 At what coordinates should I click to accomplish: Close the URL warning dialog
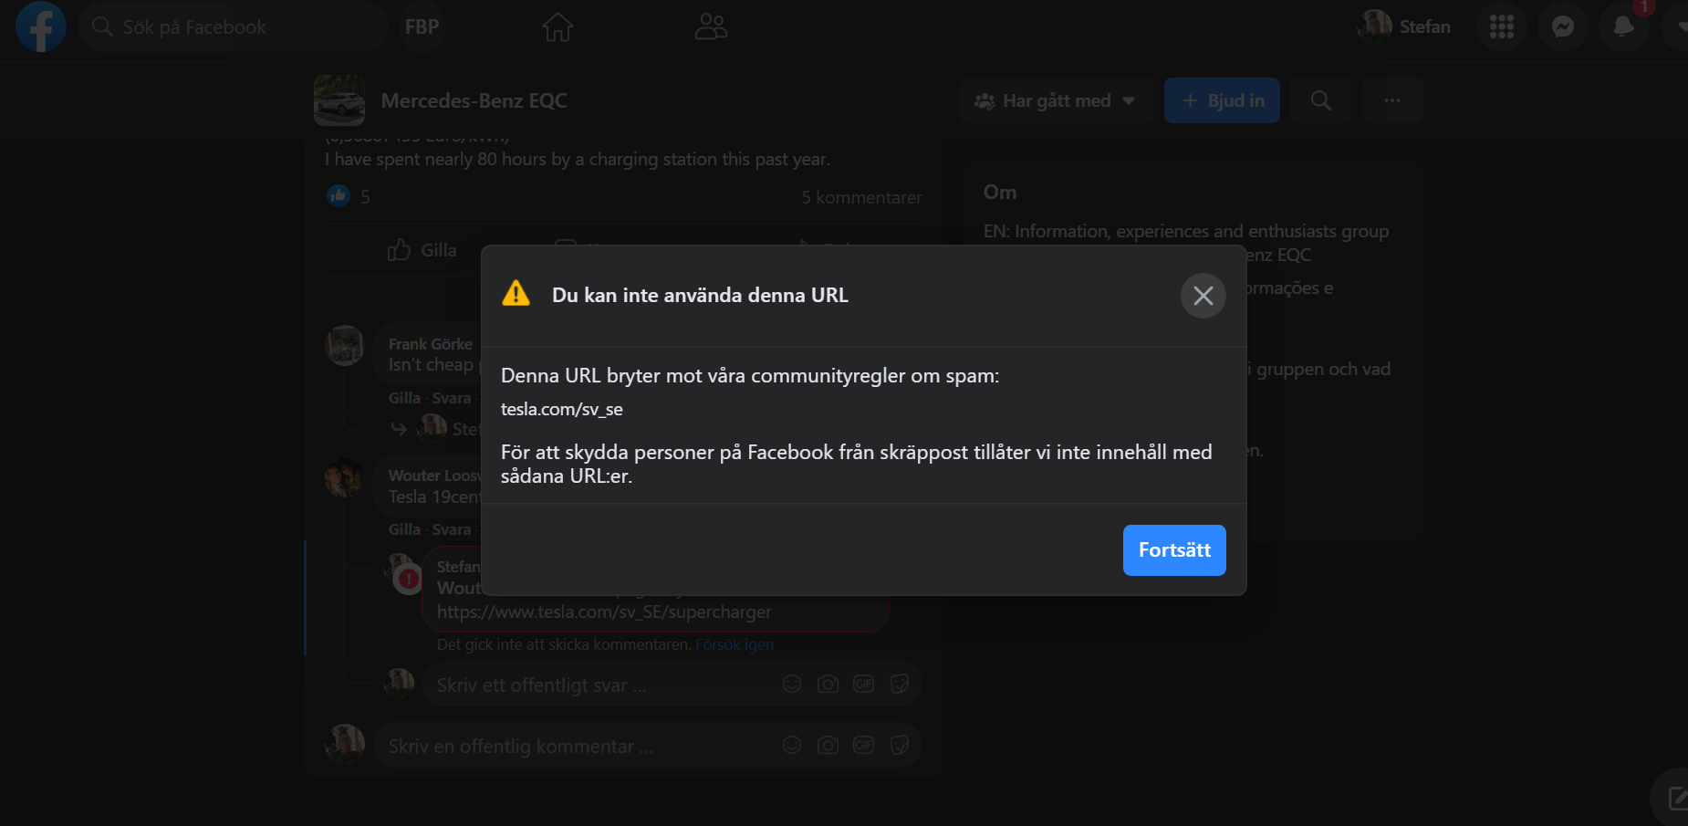point(1203,296)
